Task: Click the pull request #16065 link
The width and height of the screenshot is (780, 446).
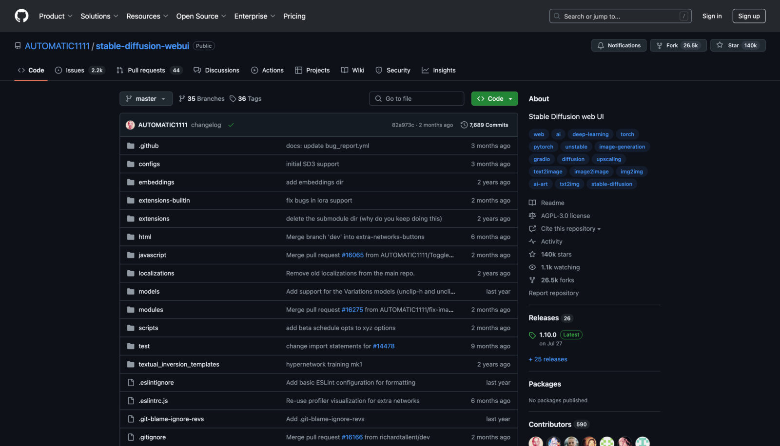Action: click(x=352, y=255)
